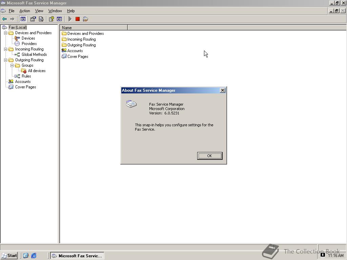Click the system tray download arrow icon

(323, 255)
